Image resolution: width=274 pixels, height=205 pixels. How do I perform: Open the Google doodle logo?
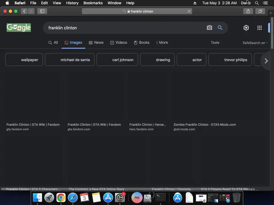point(19,27)
